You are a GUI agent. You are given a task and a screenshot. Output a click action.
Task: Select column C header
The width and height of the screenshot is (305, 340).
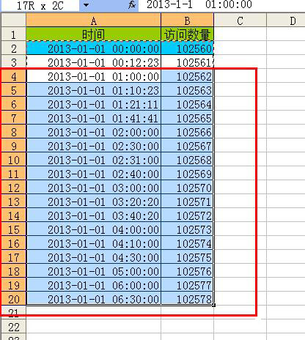(240, 21)
